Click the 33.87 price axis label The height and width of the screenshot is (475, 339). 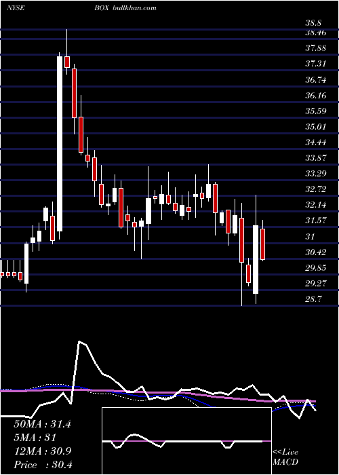(x=316, y=158)
